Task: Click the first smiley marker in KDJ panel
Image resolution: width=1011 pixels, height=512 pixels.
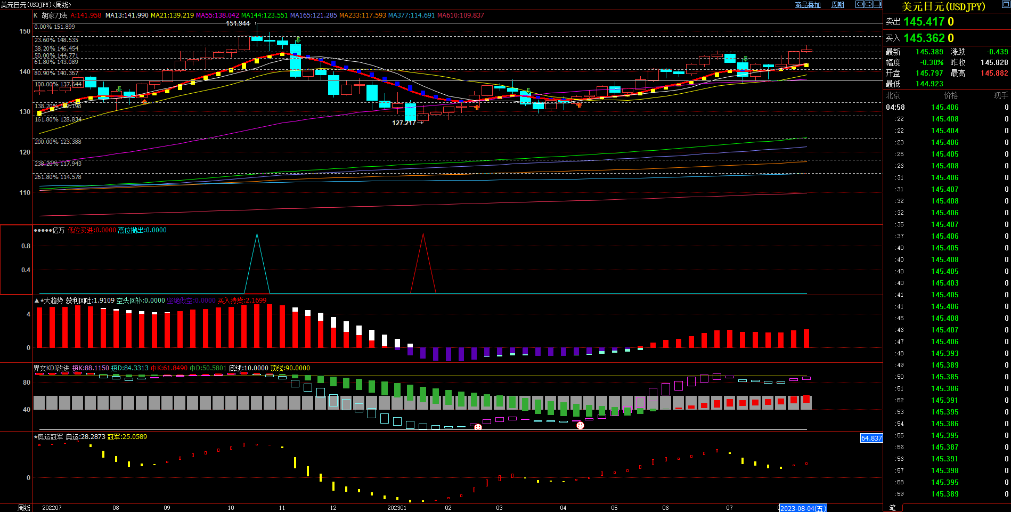Action: [478, 427]
